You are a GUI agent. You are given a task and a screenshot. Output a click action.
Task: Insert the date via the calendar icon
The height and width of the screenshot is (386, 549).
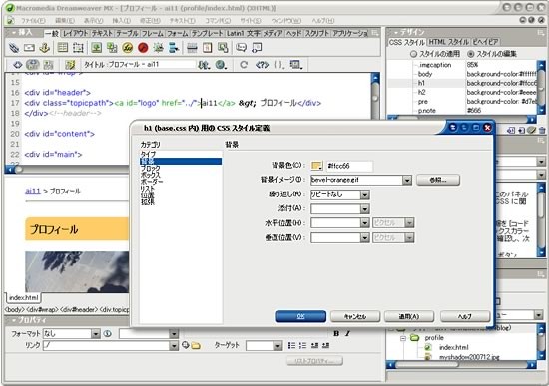(208, 48)
